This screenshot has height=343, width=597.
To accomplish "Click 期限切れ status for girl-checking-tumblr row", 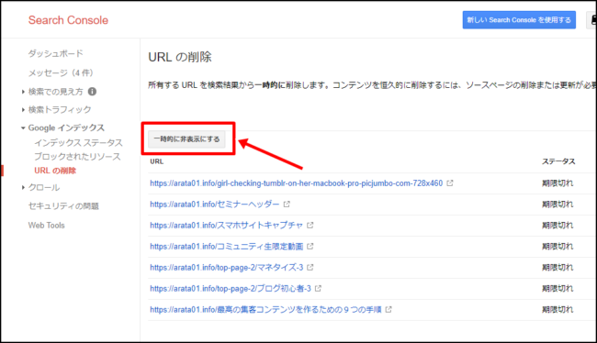I will click(x=558, y=183).
